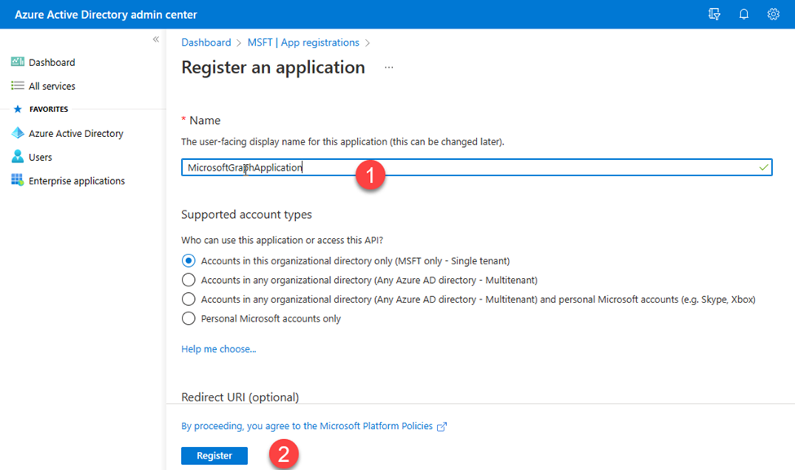Collapse the sidebar with double chevron
The width and height of the screenshot is (795, 470).
point(156,39)
